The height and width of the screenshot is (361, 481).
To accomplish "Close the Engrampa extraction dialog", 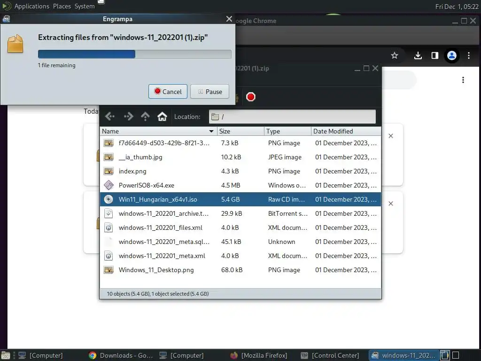I will pos(229,19).
